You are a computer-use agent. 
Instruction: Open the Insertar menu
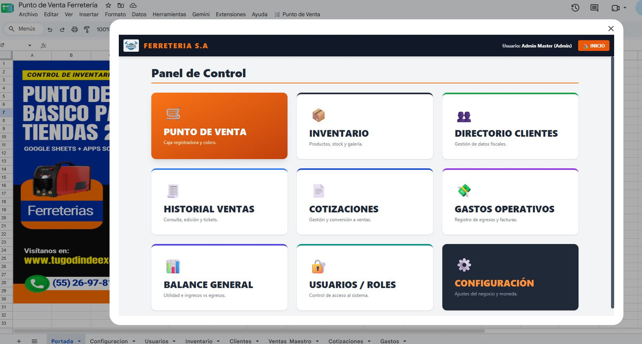pos(89,14)
